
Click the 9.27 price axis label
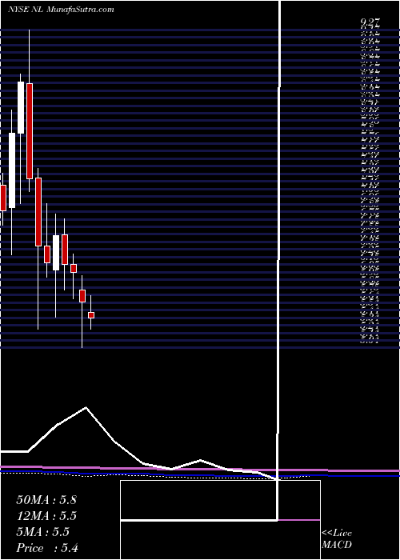coord(370,23)
